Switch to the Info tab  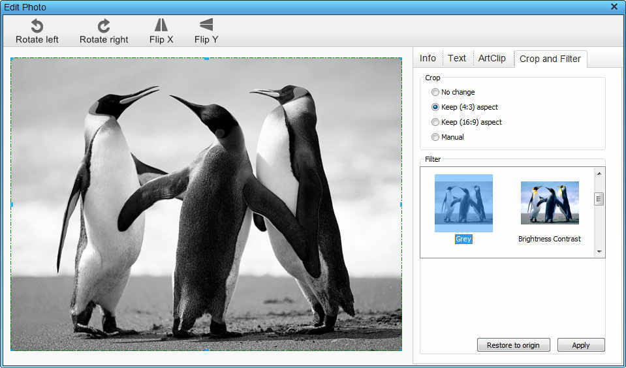click(x=428, y=58)
